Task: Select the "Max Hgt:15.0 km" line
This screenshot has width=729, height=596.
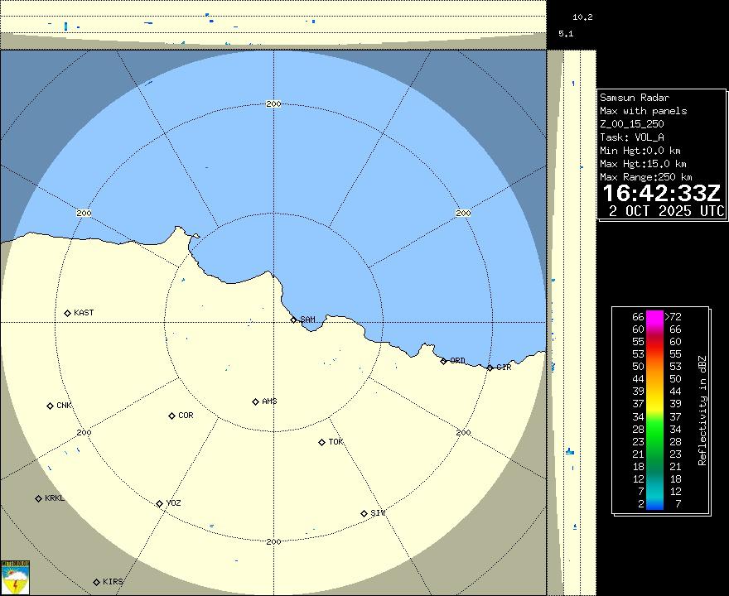Action: point(643,164)
